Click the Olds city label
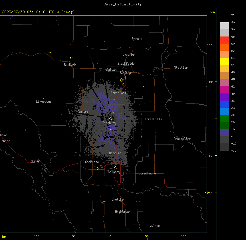This screenshot has height=240, width=246. point(111,112)
